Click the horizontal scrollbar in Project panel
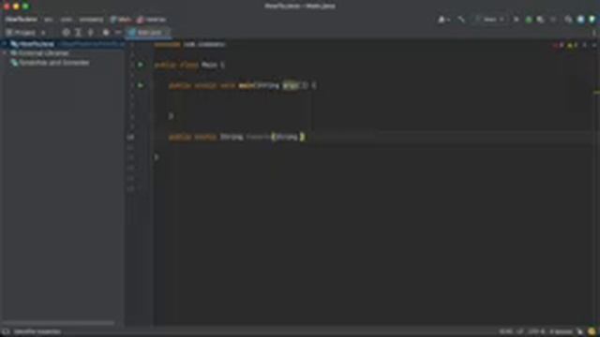 (58, 323)
